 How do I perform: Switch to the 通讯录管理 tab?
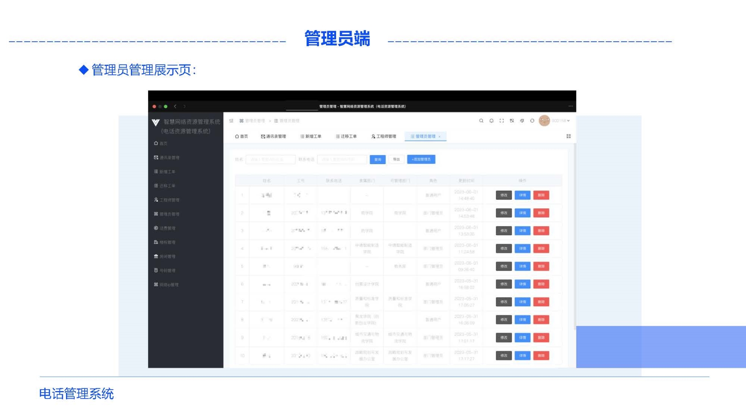click(273, 136)
